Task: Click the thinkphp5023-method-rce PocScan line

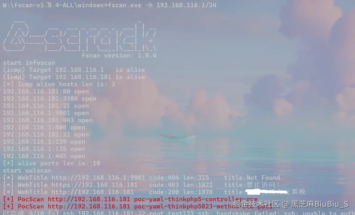Action: point(137,207)
